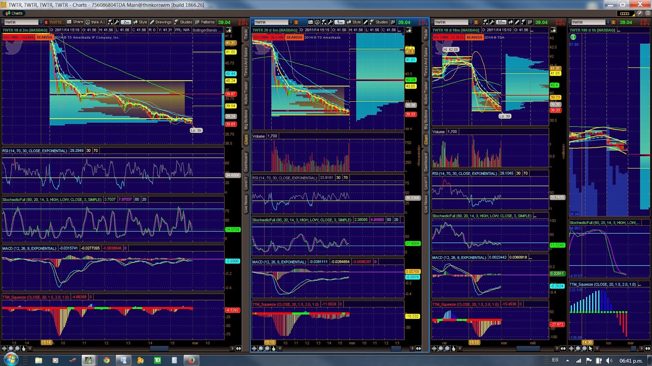Open Active Trader side tab beside first chart
This screenshot has height=366, width=652.
246,93
